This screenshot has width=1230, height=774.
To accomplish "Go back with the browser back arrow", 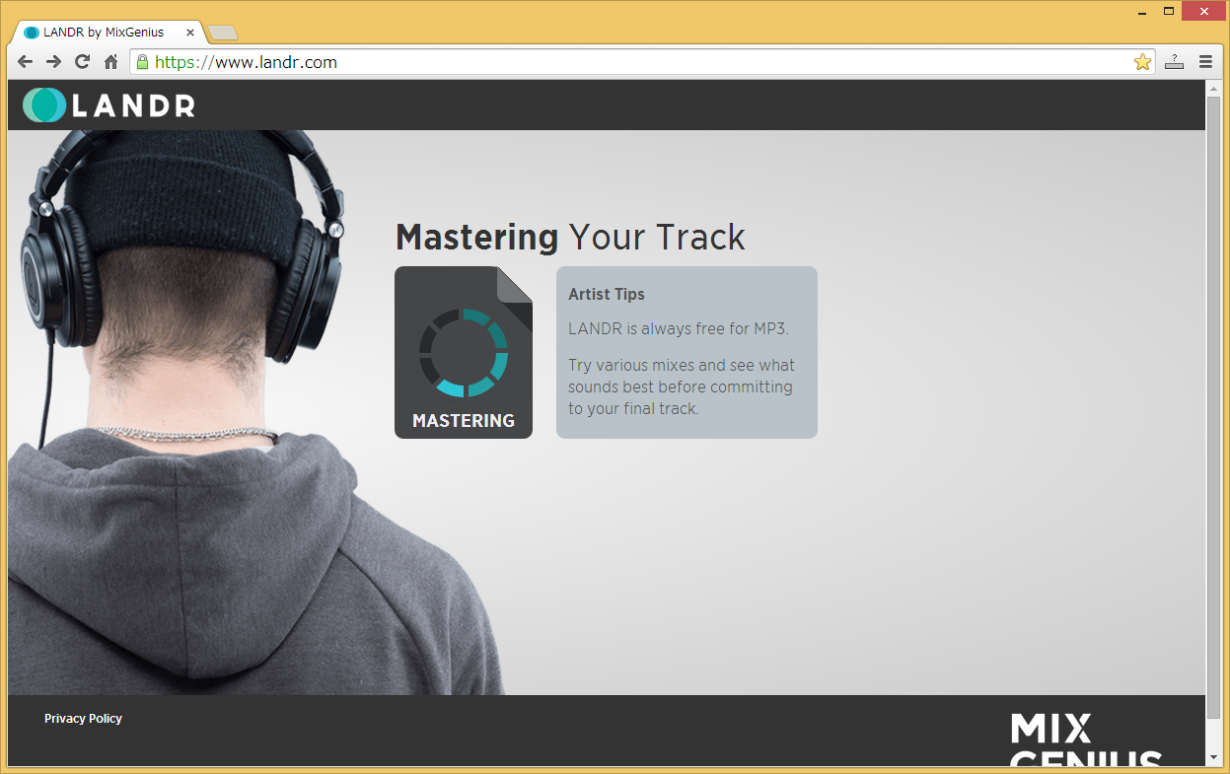I will [x=26, y=62].
